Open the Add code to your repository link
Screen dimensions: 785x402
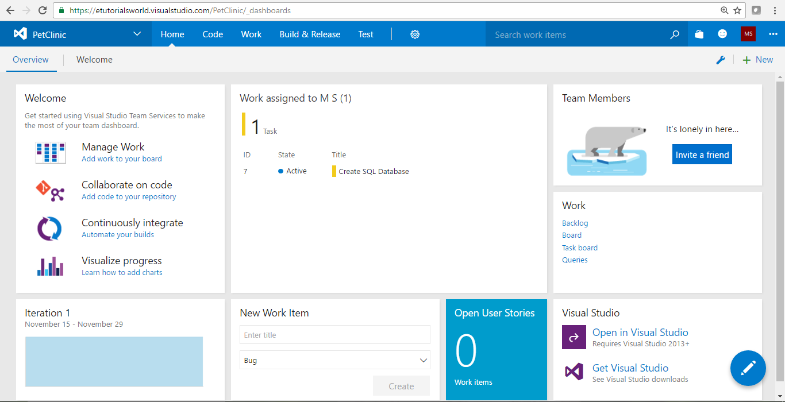[129, 197]
